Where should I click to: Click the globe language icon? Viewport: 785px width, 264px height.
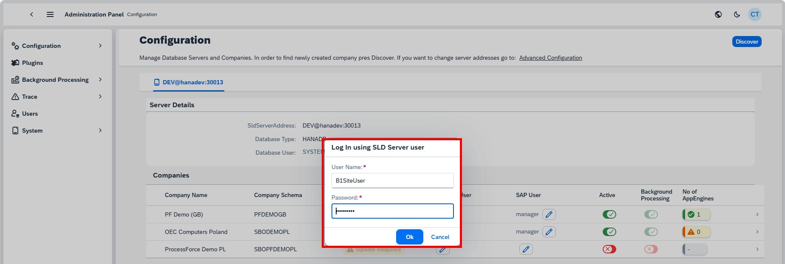[718, 14]
